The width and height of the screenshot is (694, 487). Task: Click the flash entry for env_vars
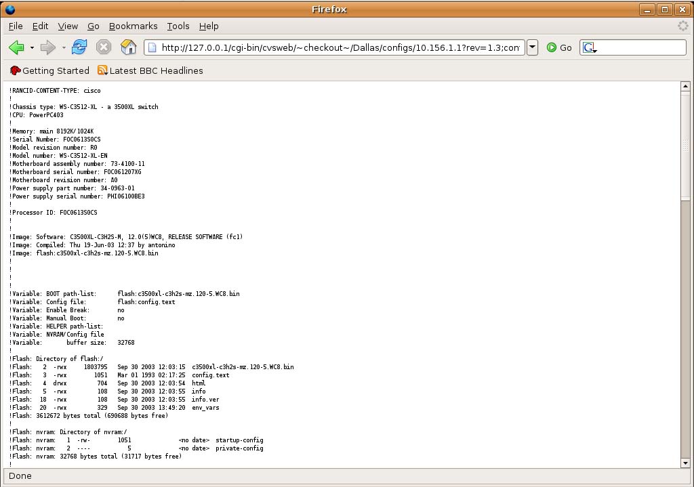(x=114, y=407)
